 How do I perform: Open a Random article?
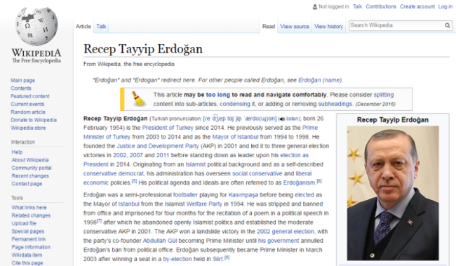pos(28,112)
